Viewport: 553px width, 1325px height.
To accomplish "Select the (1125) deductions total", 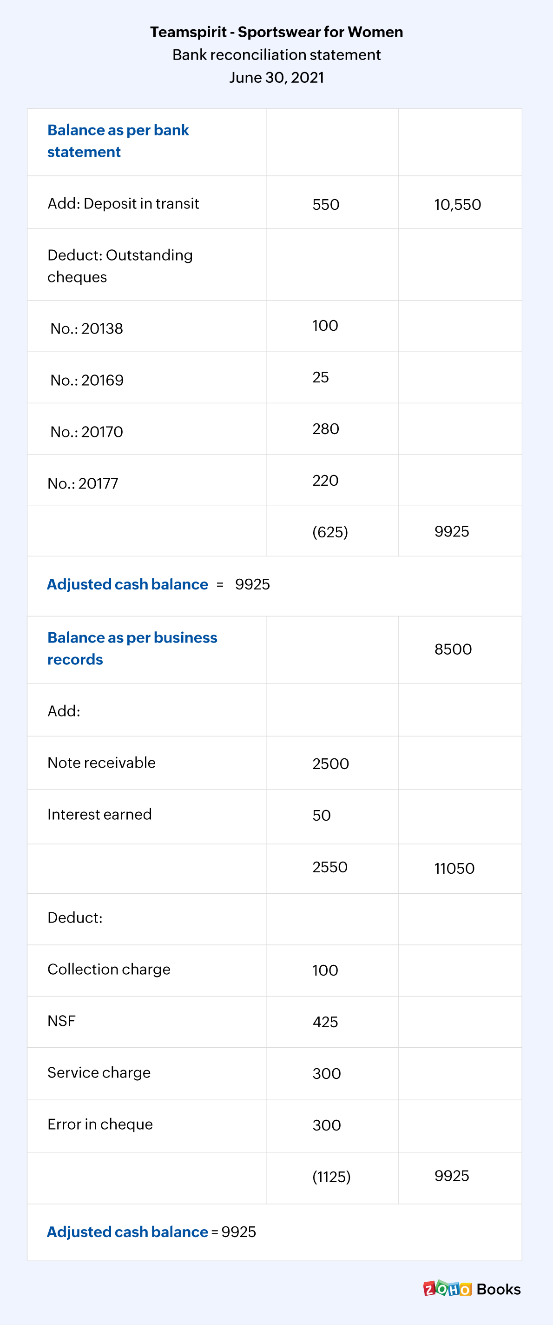I will tap(331, 1177).
